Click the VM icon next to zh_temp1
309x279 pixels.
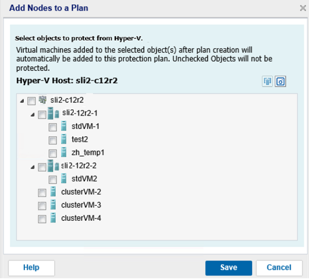pyautogui.click(x=64, y=152)
